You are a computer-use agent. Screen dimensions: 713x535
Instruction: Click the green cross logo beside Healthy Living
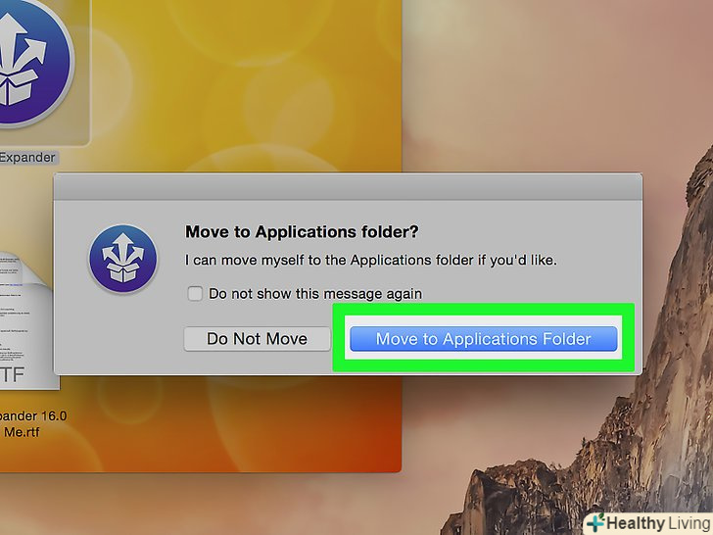tap(595, 523)
